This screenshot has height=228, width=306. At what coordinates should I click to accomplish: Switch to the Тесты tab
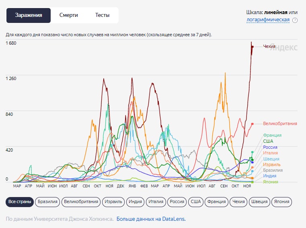coord(102,15)
